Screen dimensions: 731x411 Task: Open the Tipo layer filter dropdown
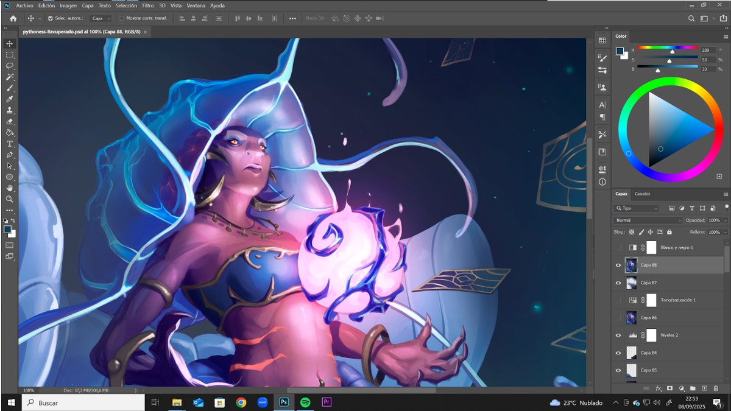pyautogui.click(x=637, y=208)
